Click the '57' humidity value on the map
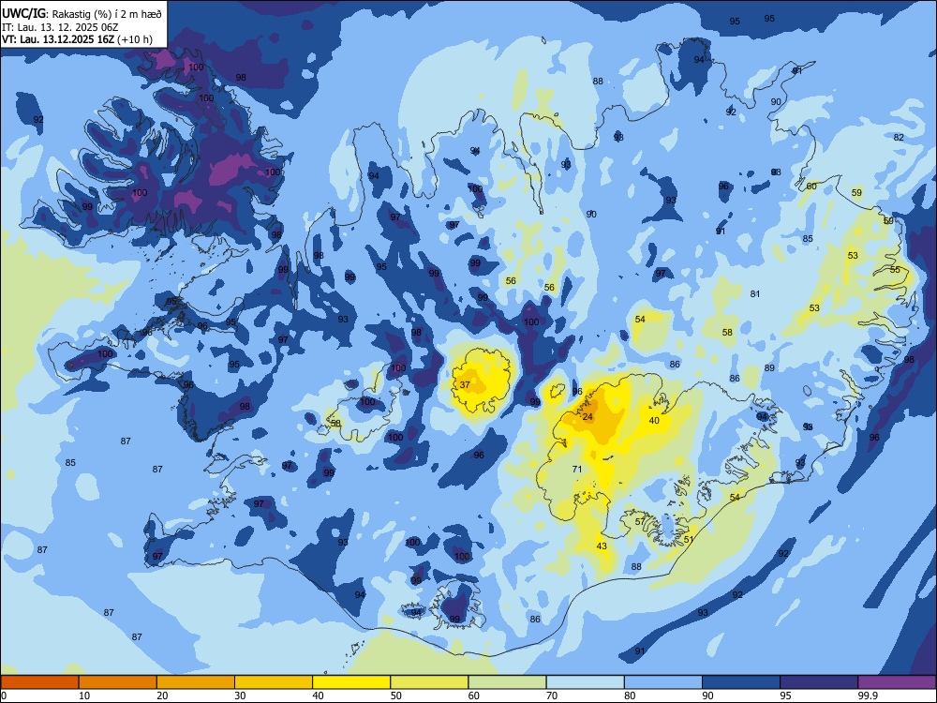The height and width of the screenshot is (703, 937). 640,522
